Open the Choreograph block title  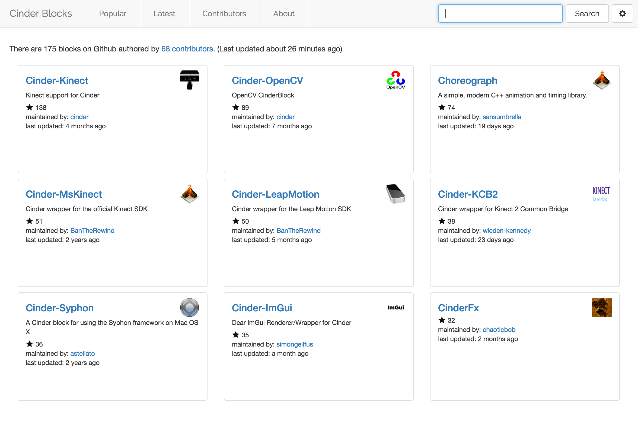point(468,80)
